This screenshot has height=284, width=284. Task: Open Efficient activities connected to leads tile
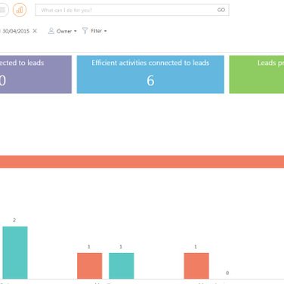coord(150,75)
